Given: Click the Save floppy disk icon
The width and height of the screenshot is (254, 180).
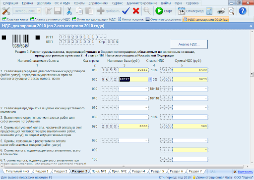Looking at the screenshot, I should [58, 11].
